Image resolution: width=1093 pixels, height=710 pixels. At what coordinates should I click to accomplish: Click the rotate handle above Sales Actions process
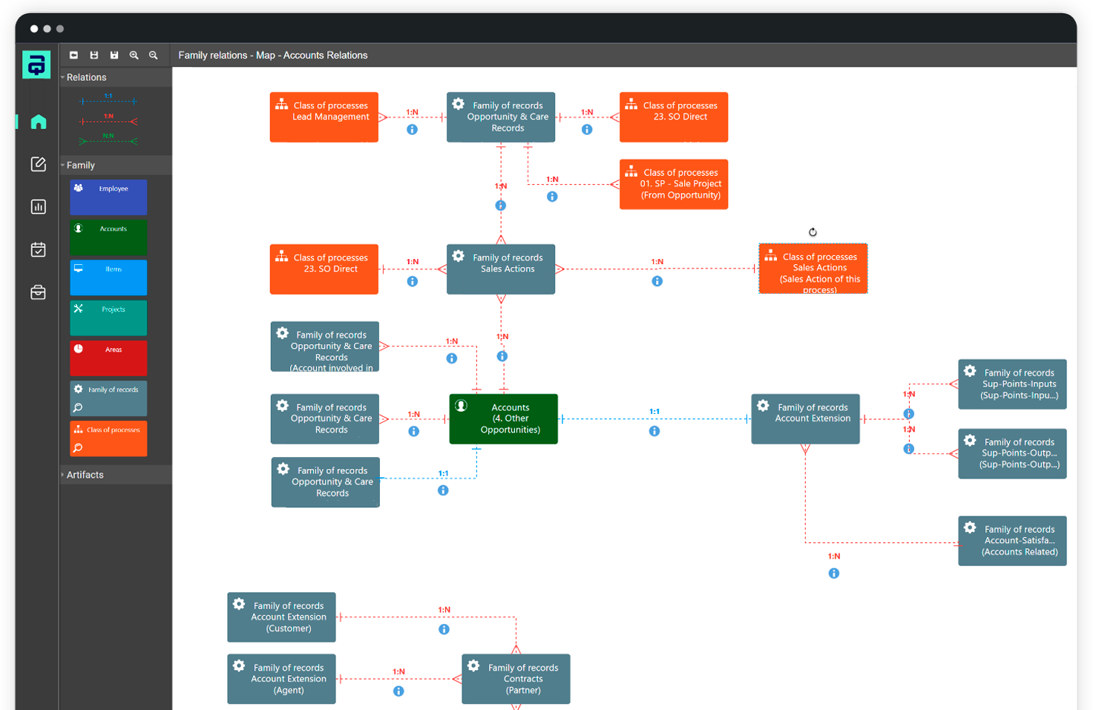point(813,232)
